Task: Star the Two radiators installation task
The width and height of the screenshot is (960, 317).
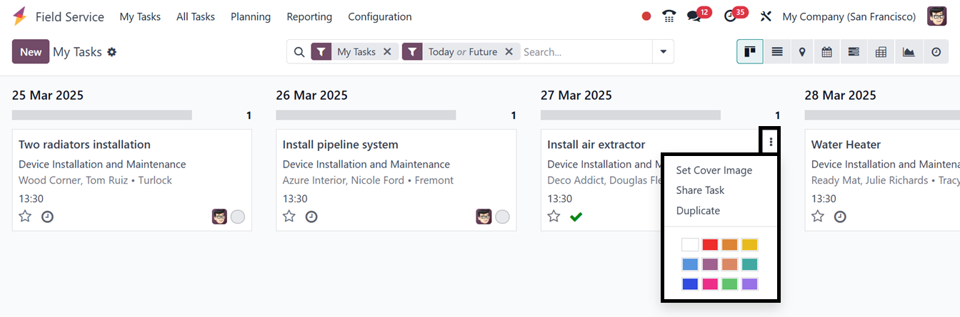Action: coord(25,217)
